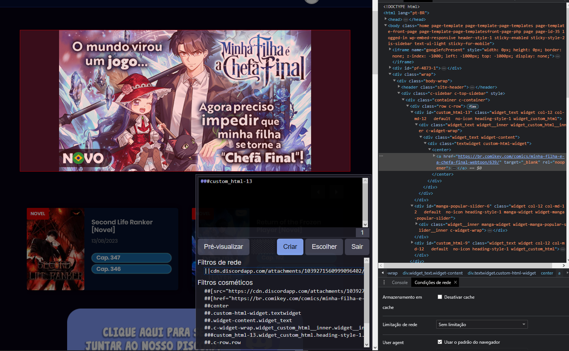Select div.textwidget.custom-html-widget in breadcrumb

(x=501, y=273)
